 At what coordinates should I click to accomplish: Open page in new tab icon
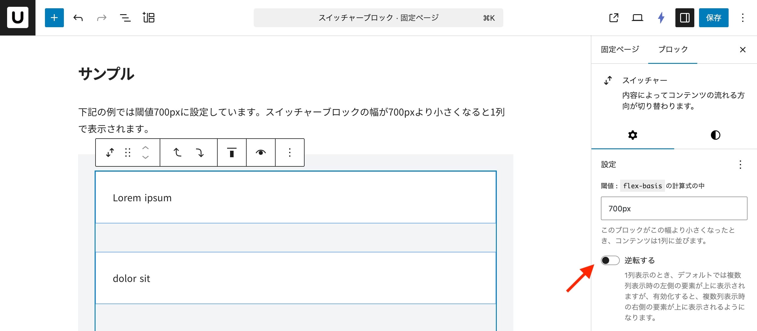click(x=614, y=18)
